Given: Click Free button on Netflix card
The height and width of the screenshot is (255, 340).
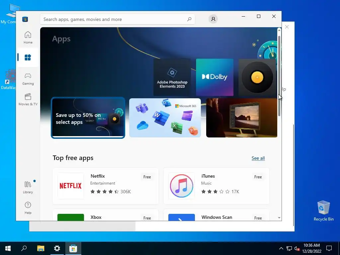Looking at the screenshot, I should [147, 177].
